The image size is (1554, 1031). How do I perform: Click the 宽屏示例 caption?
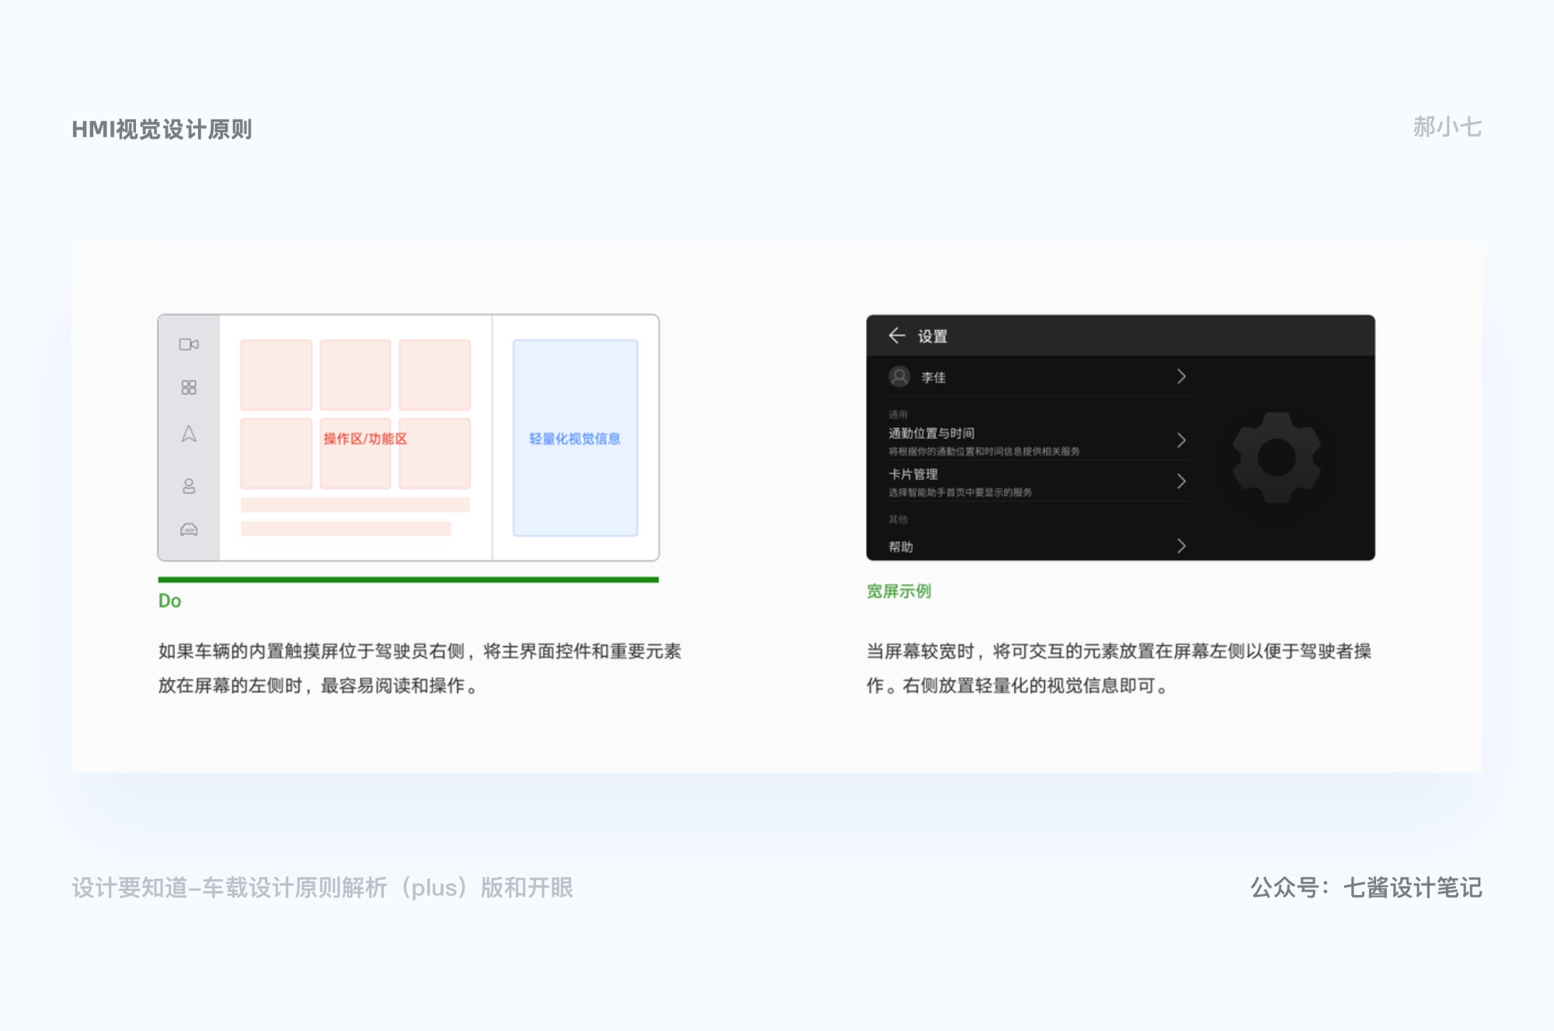pyautogui.click(x=899, y=592)
